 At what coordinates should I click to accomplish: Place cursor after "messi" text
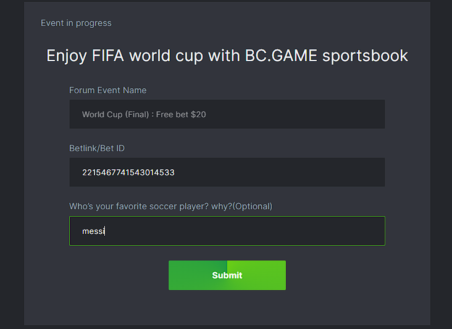coord(106,231)
